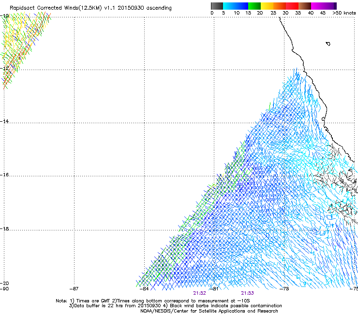Screen dimensions: 358x314
Task: Click the purple '21:52' time stamp
Action: pyautogui.click(x=199, y=293)
